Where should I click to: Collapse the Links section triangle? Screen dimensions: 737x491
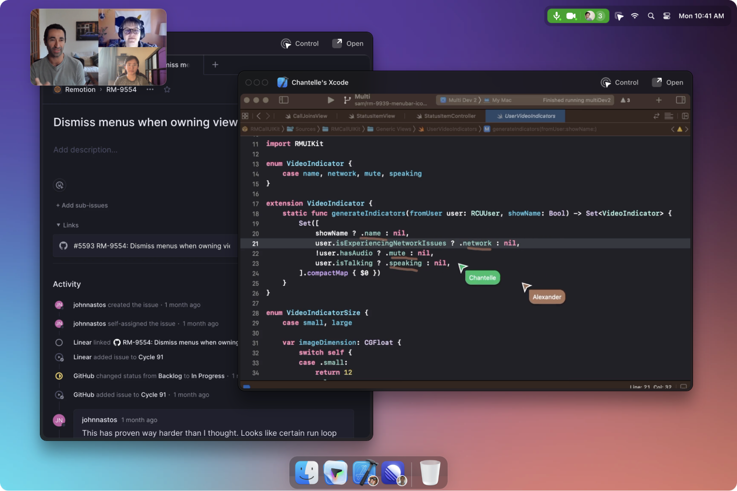pyautogui.click(x=58, y=225)
